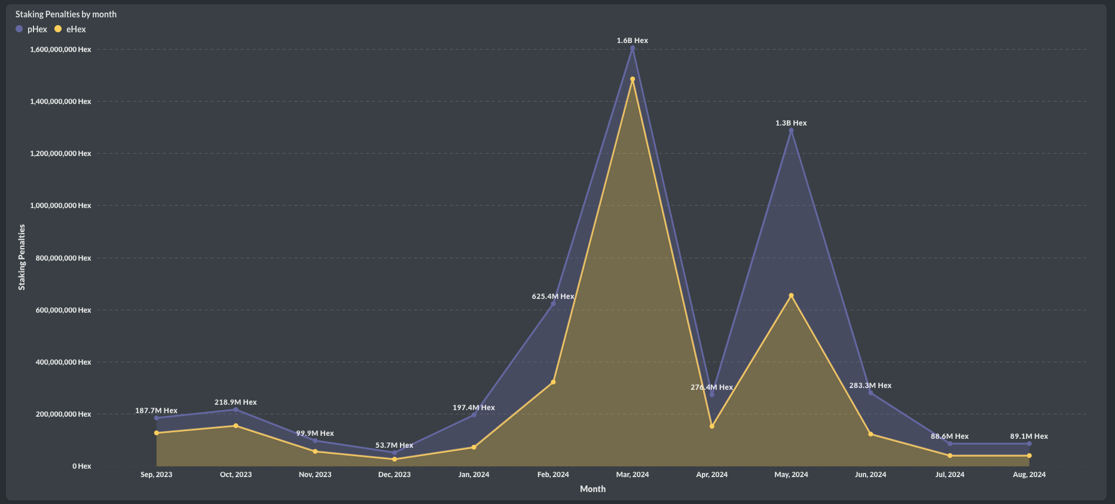Click the Oct, 2023 x-axis label
This screenshot has width=1115, height=504.
236,475
